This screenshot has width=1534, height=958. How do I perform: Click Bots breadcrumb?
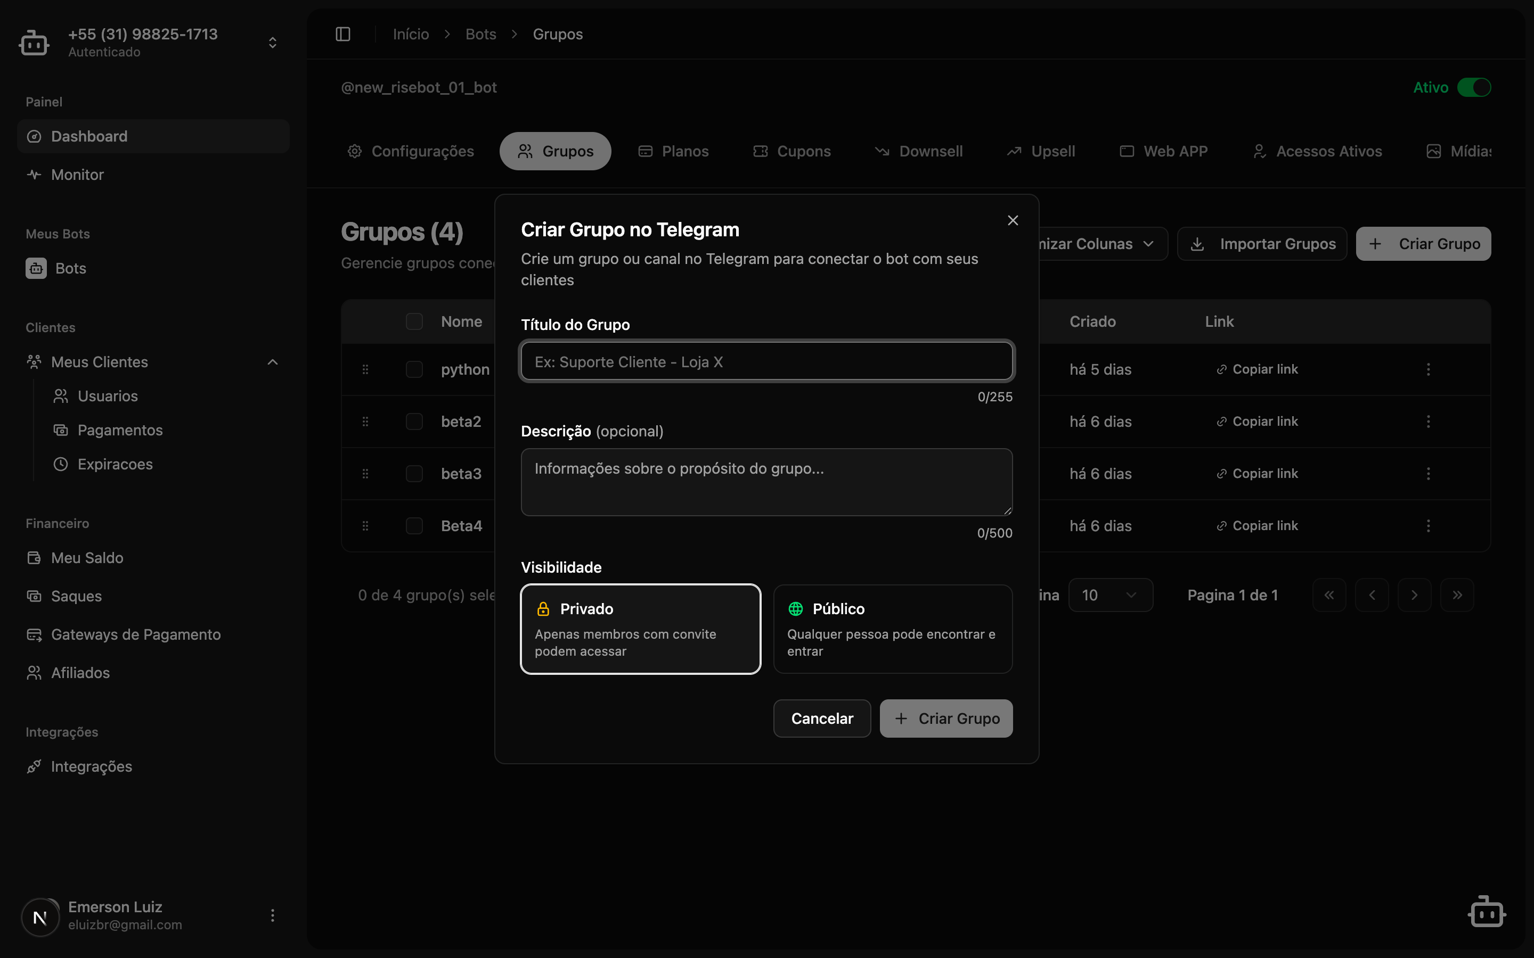(480, 34)
